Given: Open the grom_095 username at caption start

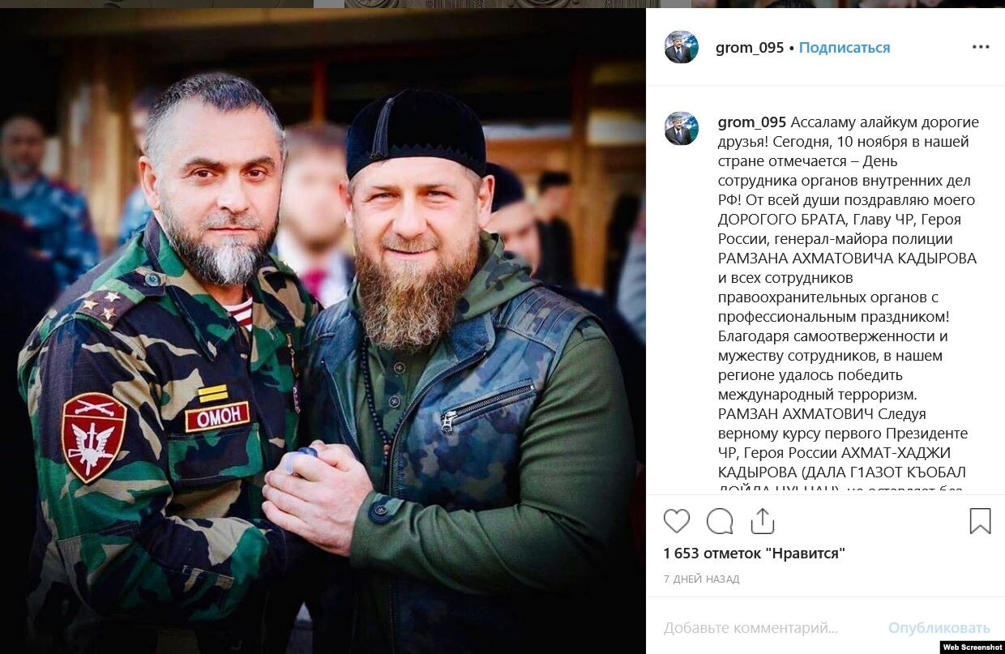Looking at the screenshot, I should pyautogui.click(x=752, y=122).
